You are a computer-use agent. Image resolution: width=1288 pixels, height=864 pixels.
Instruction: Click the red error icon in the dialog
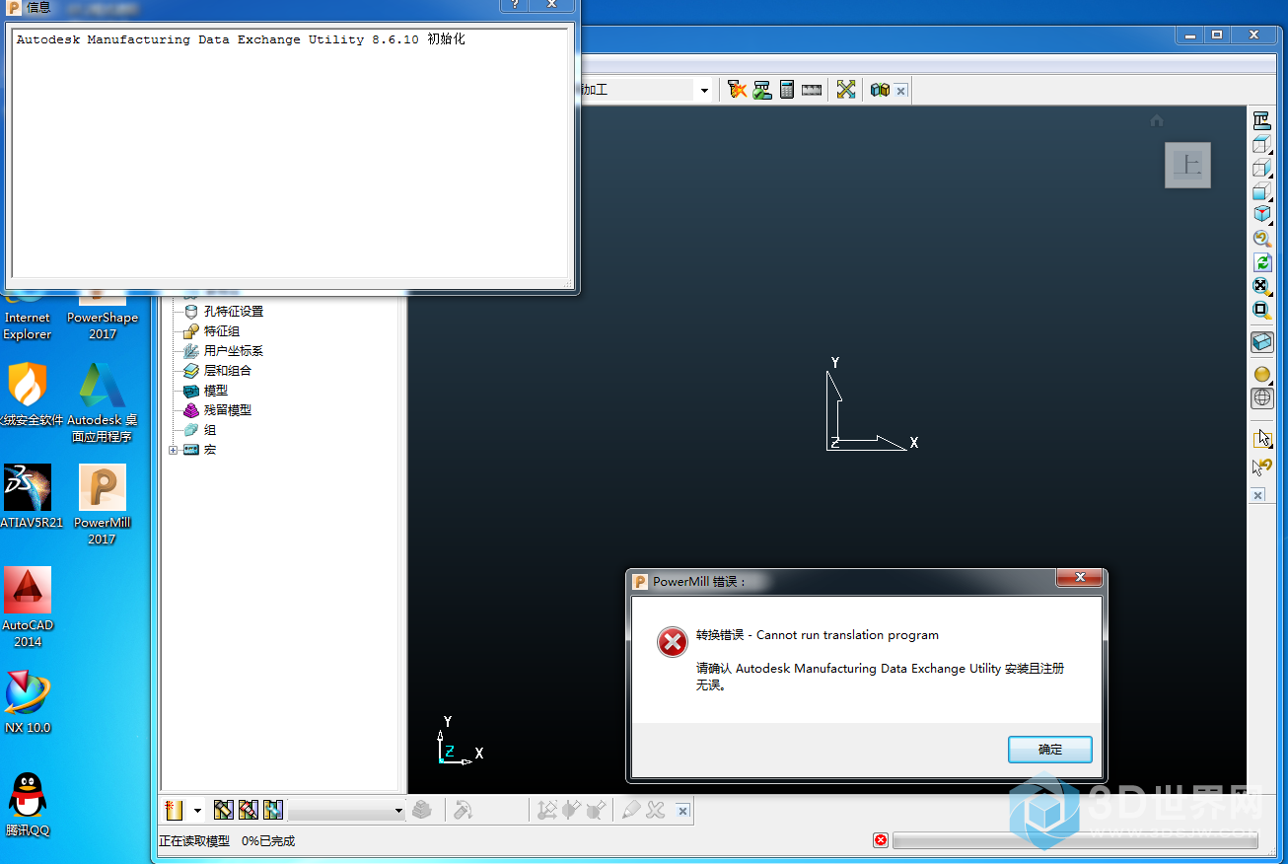[x=673, y=642]
